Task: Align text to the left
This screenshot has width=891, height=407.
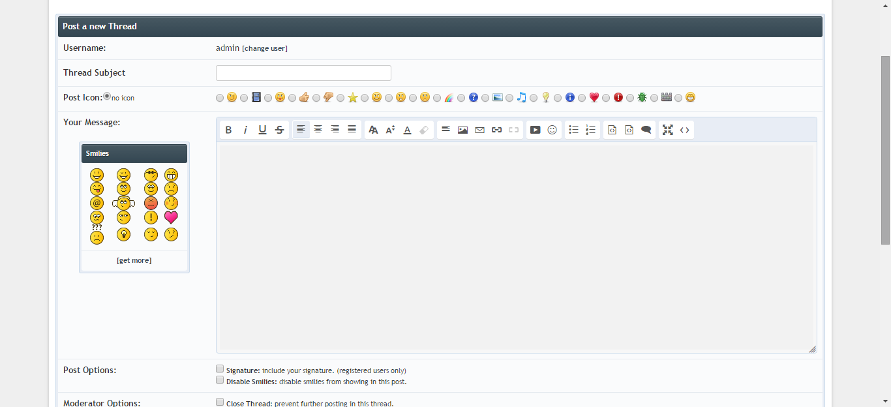Action: click(x=301, y=129)
